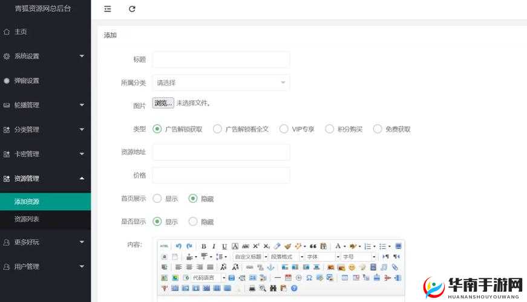Expand 系统设置 sidebar menu

(x=45, y=56)
